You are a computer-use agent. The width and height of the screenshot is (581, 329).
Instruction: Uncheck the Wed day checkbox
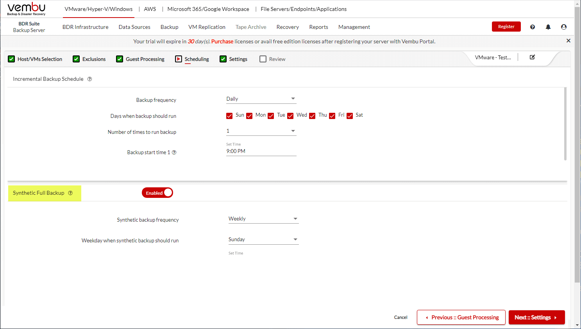tap(290, 116)
